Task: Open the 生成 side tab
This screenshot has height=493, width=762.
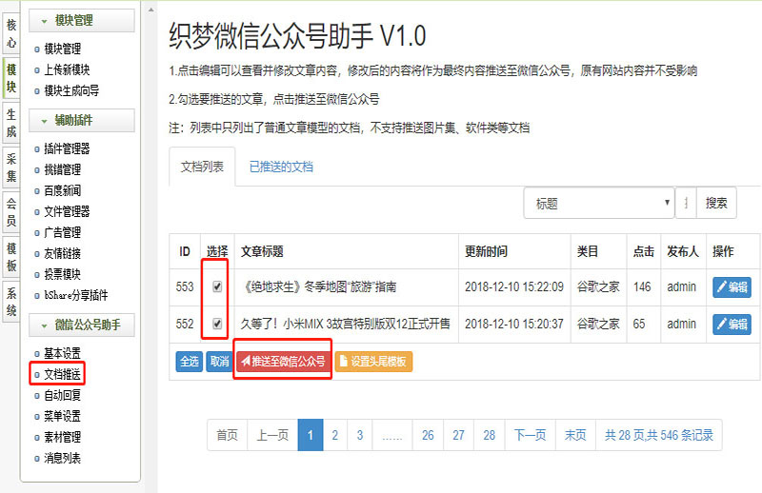Action: (x=11, y=123)
